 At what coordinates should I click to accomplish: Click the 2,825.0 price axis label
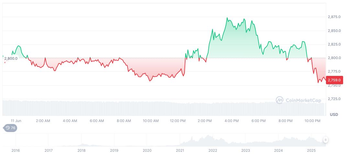334,44
